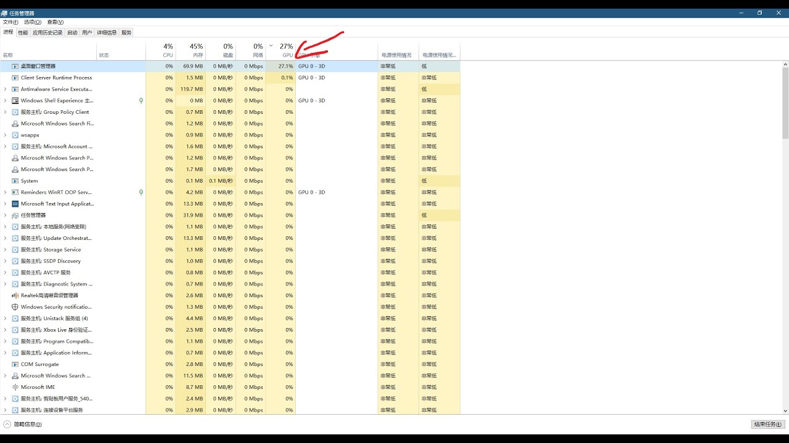The width and height of the screenshot is (789, 443).
Task: Click the Antimalware Service Executable icon
Action: tap(15, 89)
